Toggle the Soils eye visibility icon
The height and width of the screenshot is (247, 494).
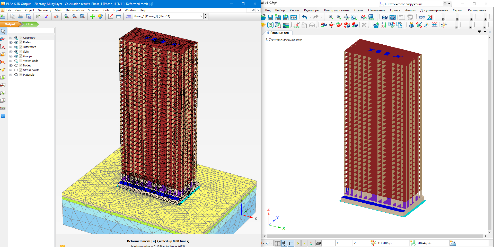(x=16, y=52)
